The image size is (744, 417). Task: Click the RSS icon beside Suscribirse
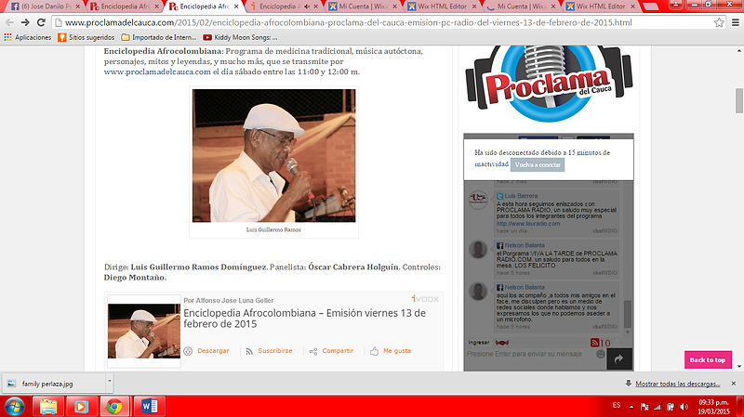coord(249,351)
